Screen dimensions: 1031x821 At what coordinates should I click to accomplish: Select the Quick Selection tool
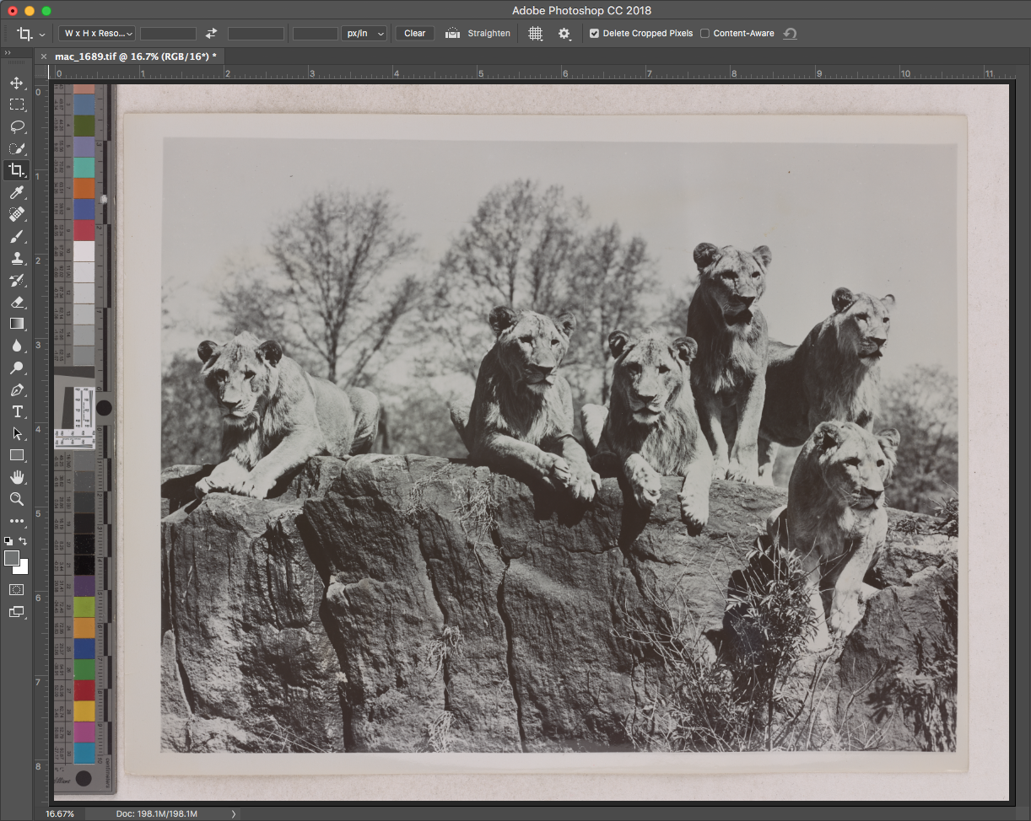point(16,148)
